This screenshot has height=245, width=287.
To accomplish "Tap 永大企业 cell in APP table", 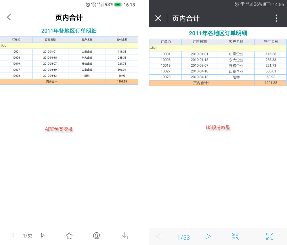I will click(x=87, y=58).
